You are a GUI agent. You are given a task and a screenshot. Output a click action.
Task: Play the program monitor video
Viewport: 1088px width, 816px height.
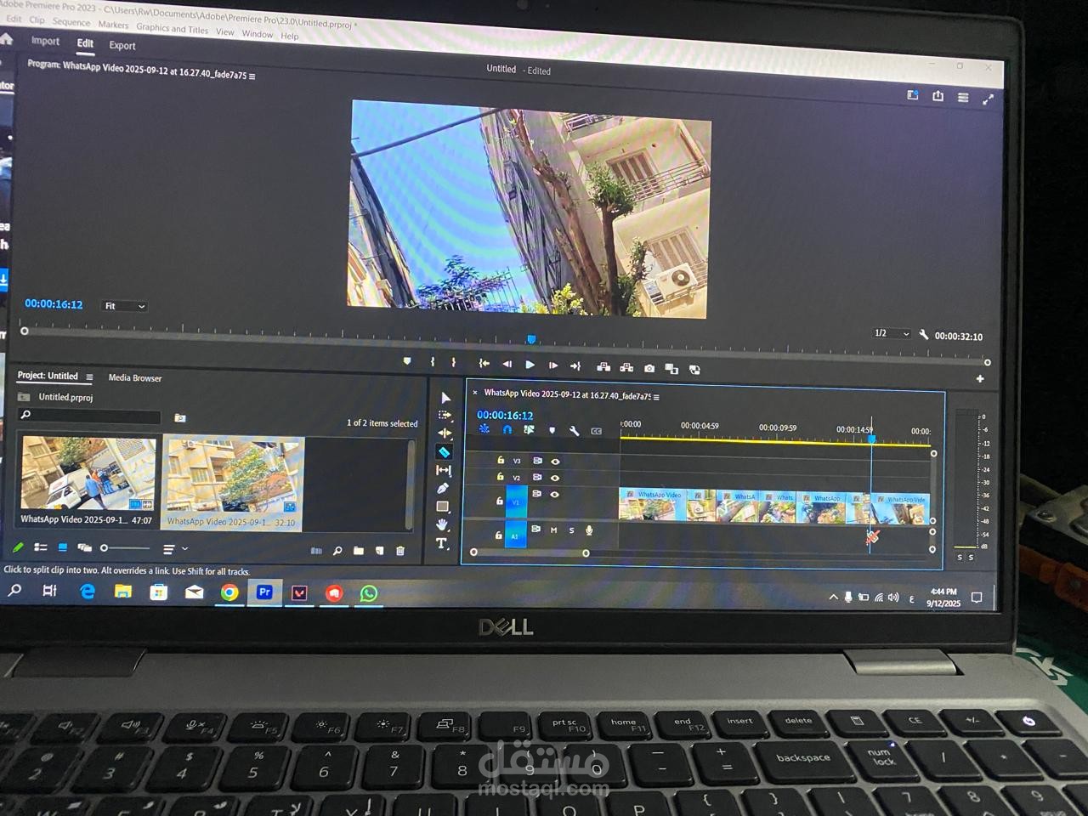530,365
